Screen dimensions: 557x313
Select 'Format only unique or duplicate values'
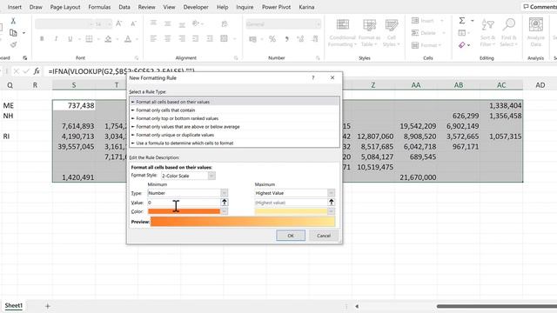(x=234, y=135)
